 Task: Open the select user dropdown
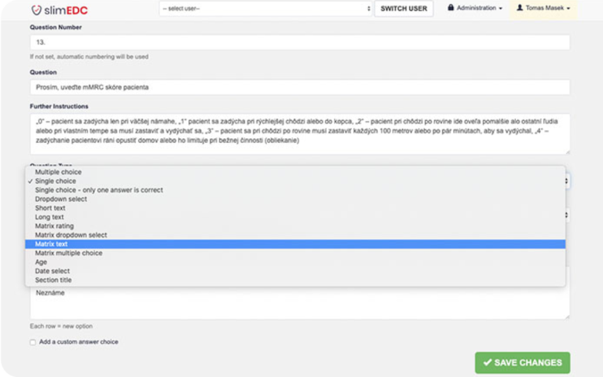point(265,9)
